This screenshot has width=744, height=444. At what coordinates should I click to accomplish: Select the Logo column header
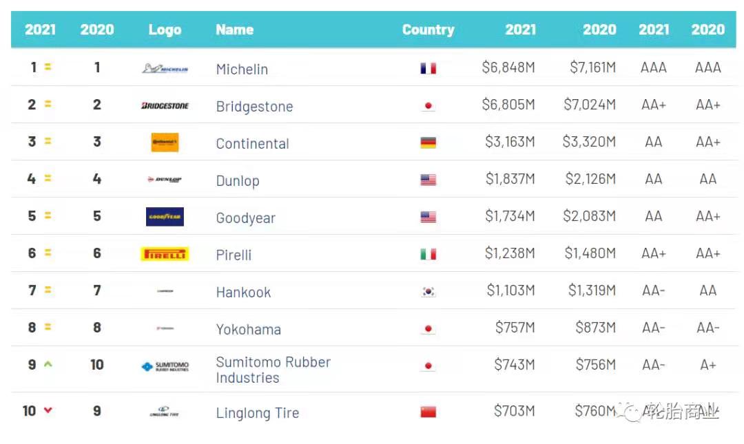pos(165,30)
